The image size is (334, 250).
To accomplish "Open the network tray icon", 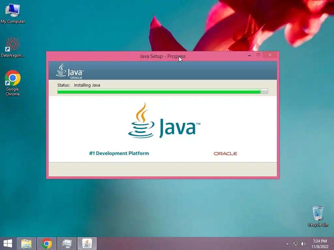I will (x=296, y=244).
